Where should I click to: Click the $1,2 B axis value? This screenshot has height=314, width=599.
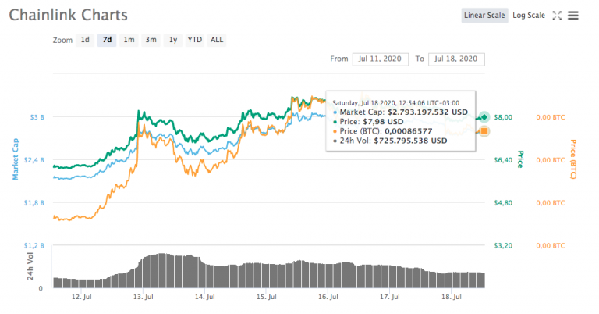34,245
